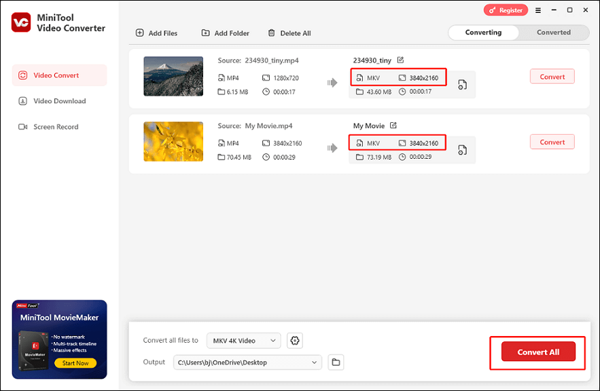
Task: Convert the My Movie video
Action: [x=552, y=142]
